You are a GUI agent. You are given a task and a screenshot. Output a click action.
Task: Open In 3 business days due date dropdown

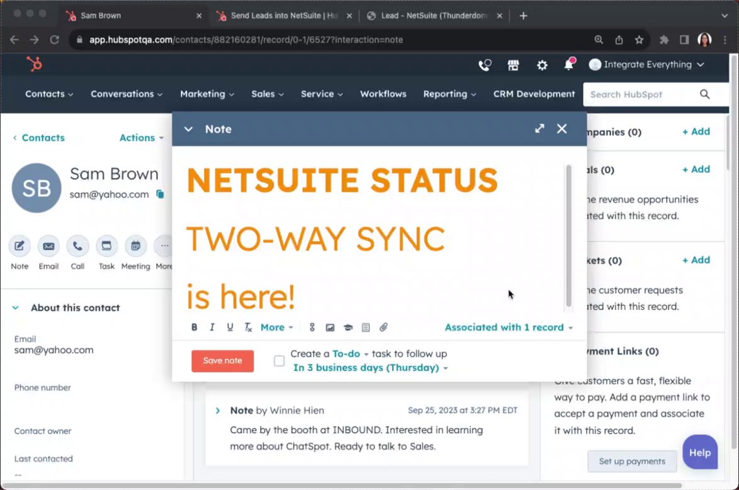coord(370,367)
